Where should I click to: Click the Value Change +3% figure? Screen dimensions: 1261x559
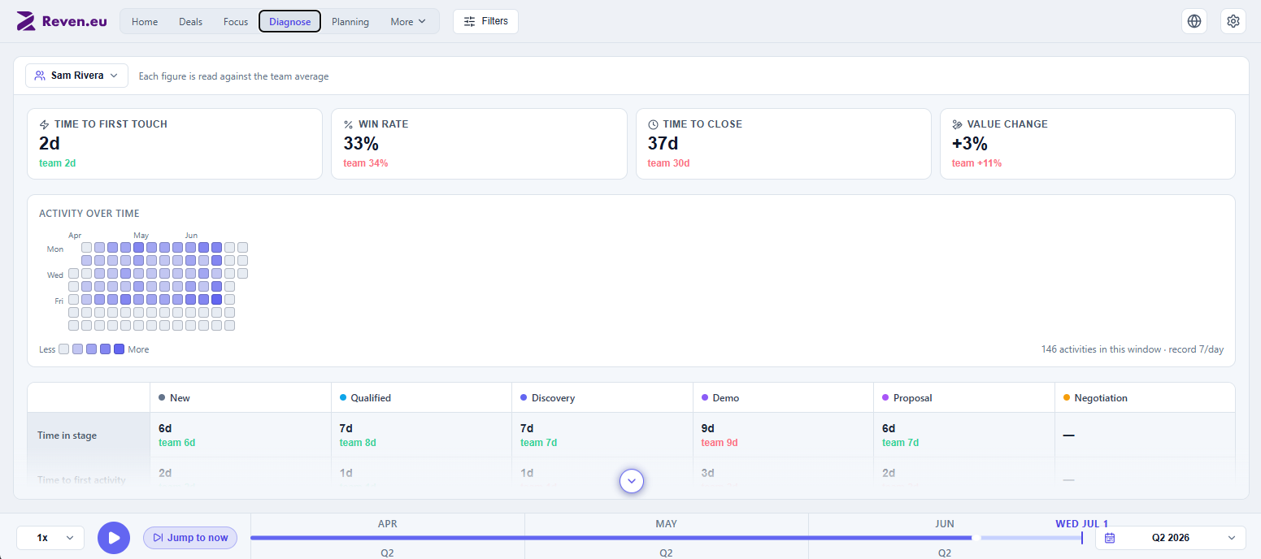click(x=970, y=144)
